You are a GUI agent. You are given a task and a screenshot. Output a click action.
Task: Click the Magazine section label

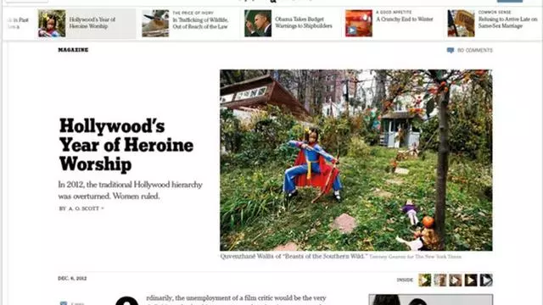(x=73, y=50)
